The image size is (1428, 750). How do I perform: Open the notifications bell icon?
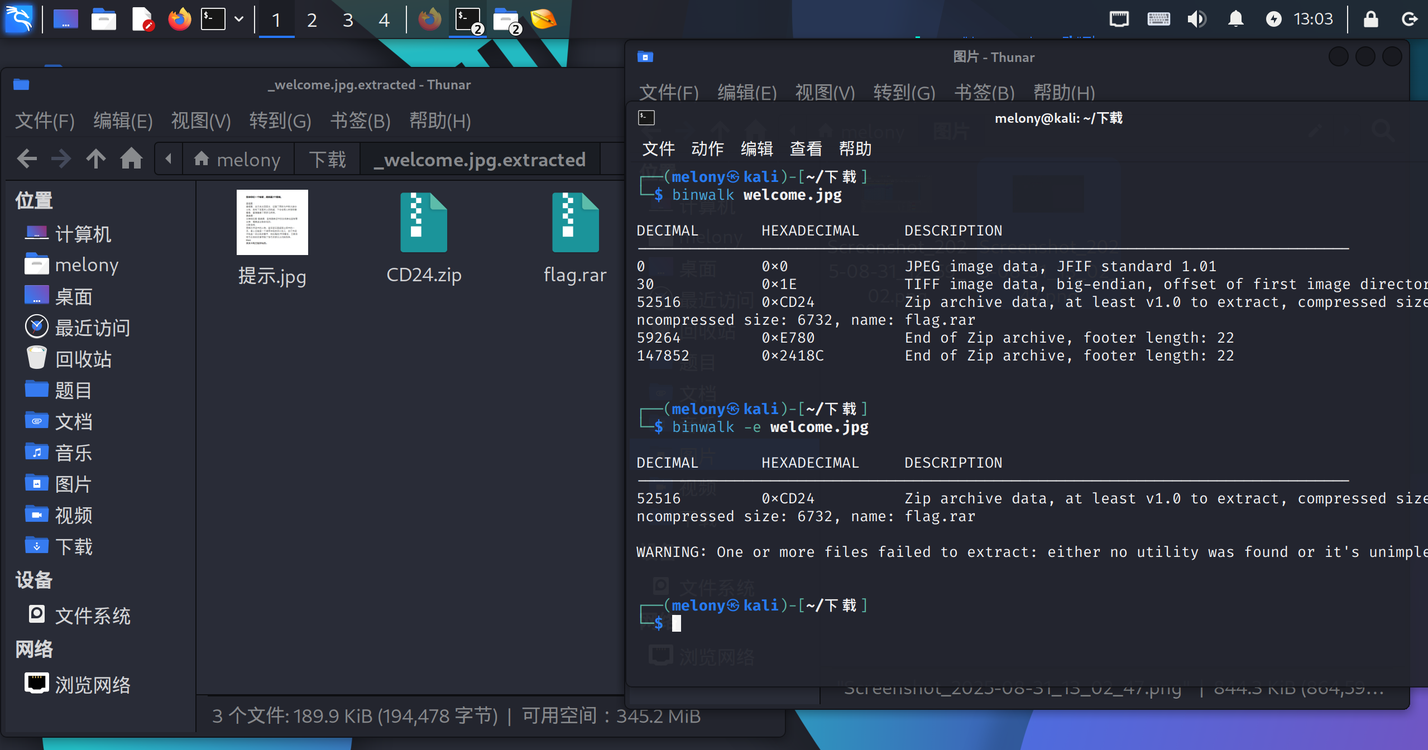(x=1236, y=20)
